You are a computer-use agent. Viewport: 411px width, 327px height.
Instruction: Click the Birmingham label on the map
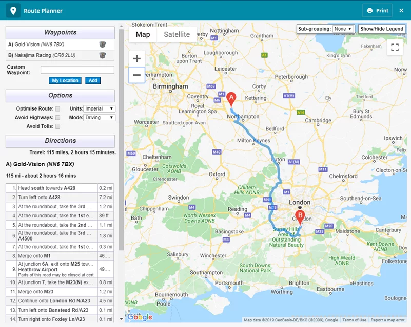click(x=170, y=86)
